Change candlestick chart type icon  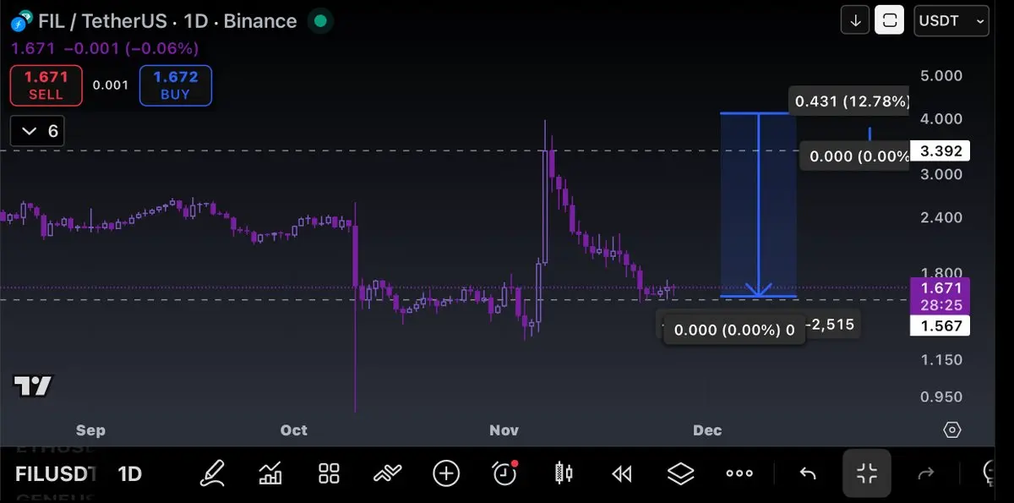[x=564, y=473]
